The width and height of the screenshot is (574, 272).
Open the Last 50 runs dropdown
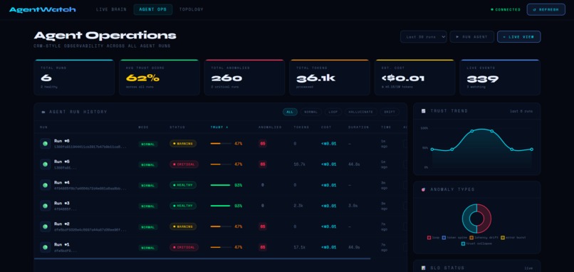click(424, 36)
